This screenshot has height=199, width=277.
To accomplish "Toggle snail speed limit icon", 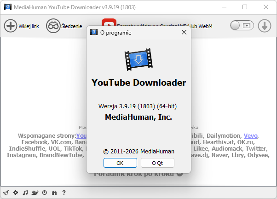I will coord(35,193).
